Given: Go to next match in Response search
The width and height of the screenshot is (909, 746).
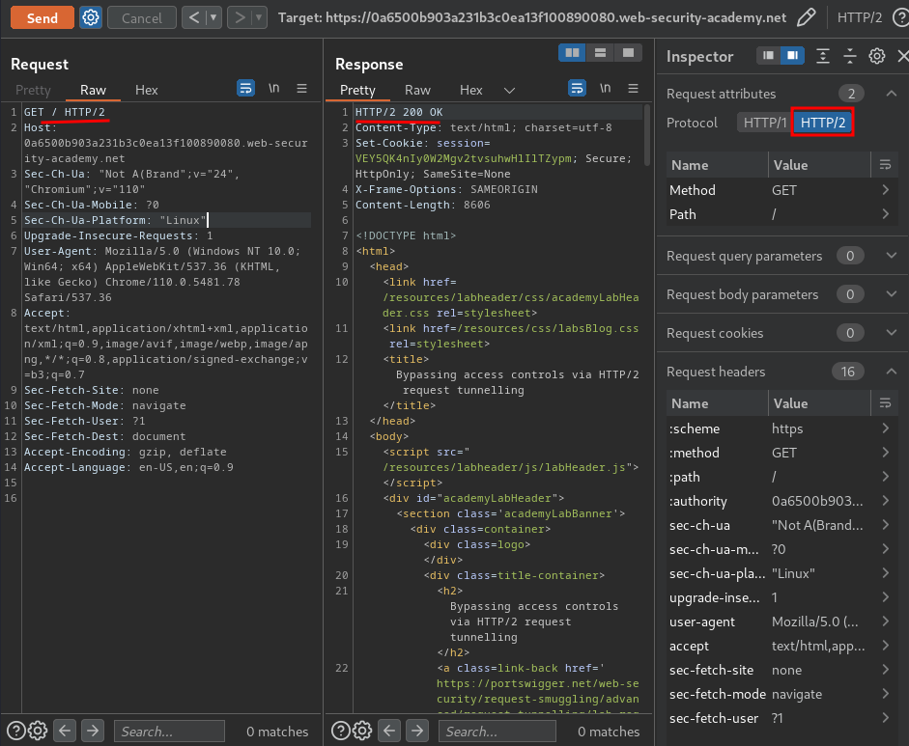Looking at the screenshot, I should [416, 731].
